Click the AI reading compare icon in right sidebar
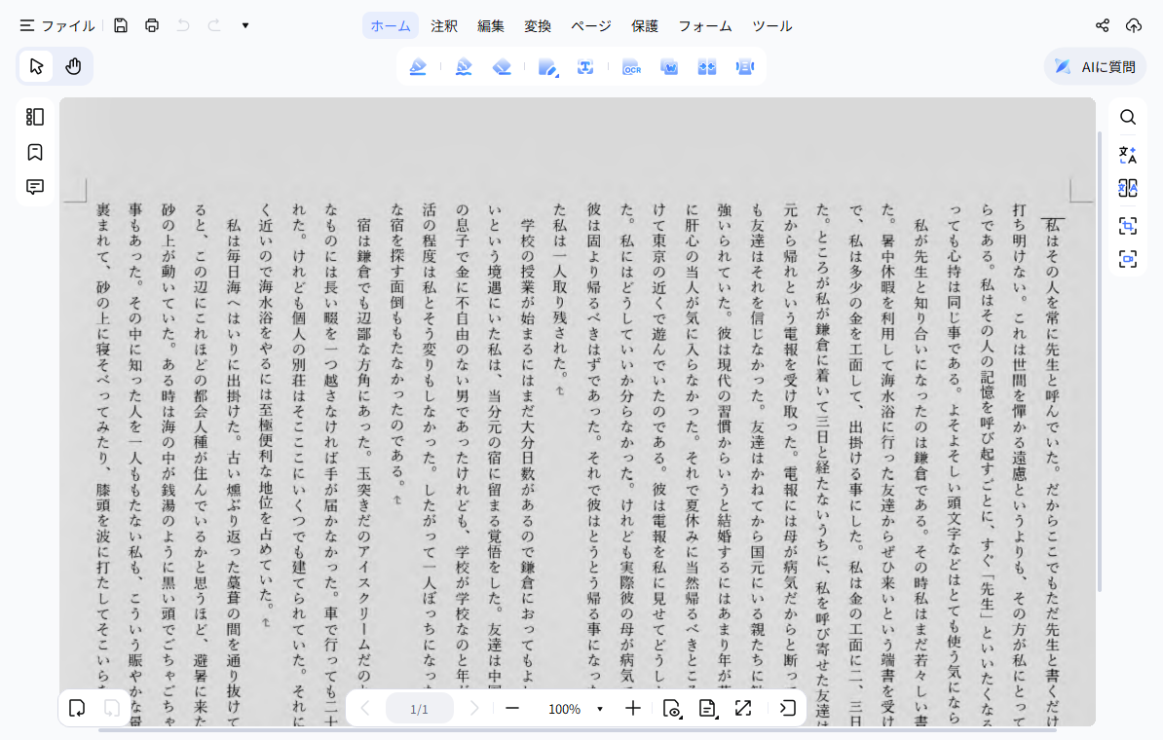This screenshot has width=1163, height=740. click(1127, 188)
